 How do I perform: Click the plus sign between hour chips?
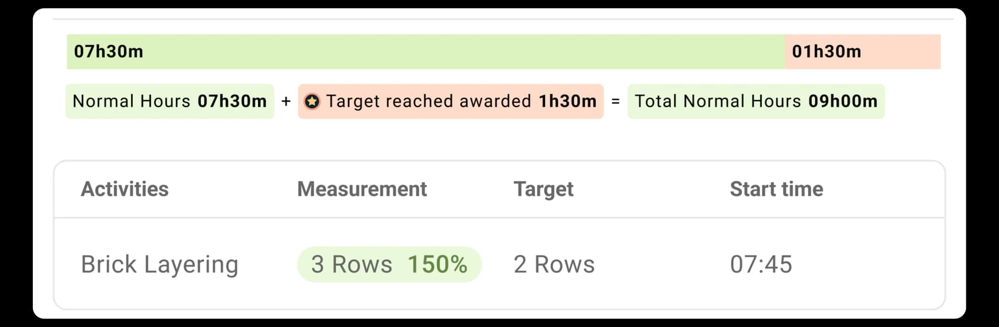pos(286,101)
